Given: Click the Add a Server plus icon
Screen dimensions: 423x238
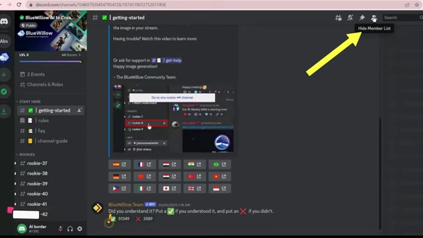Looking at the screenshot, I should [4, 75].
